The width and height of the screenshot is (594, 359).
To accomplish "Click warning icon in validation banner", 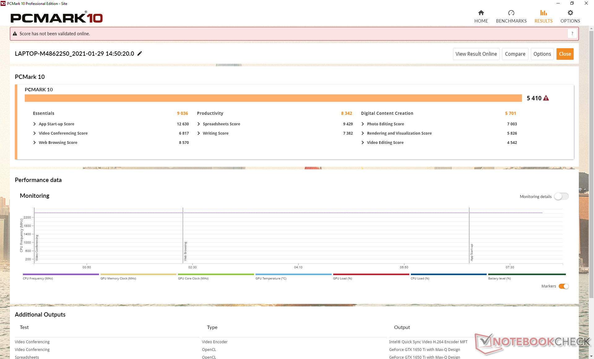I will coord(15,34).
